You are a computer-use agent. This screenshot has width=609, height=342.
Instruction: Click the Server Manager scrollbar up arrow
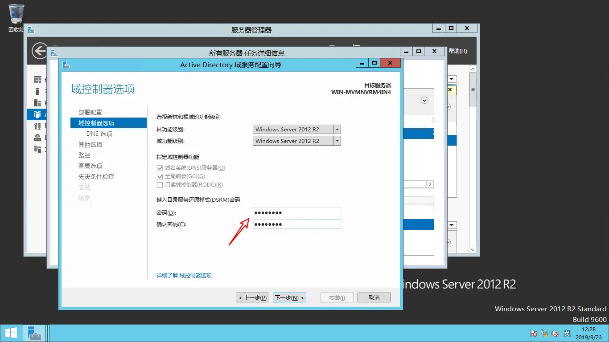[473, 69]
